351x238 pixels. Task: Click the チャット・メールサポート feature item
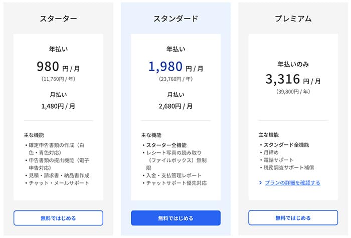tap(60, 183)
